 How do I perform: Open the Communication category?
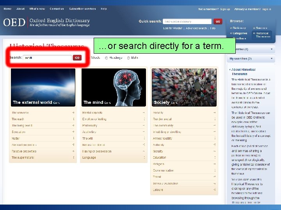pyautogui.click(x=163, y=170)
